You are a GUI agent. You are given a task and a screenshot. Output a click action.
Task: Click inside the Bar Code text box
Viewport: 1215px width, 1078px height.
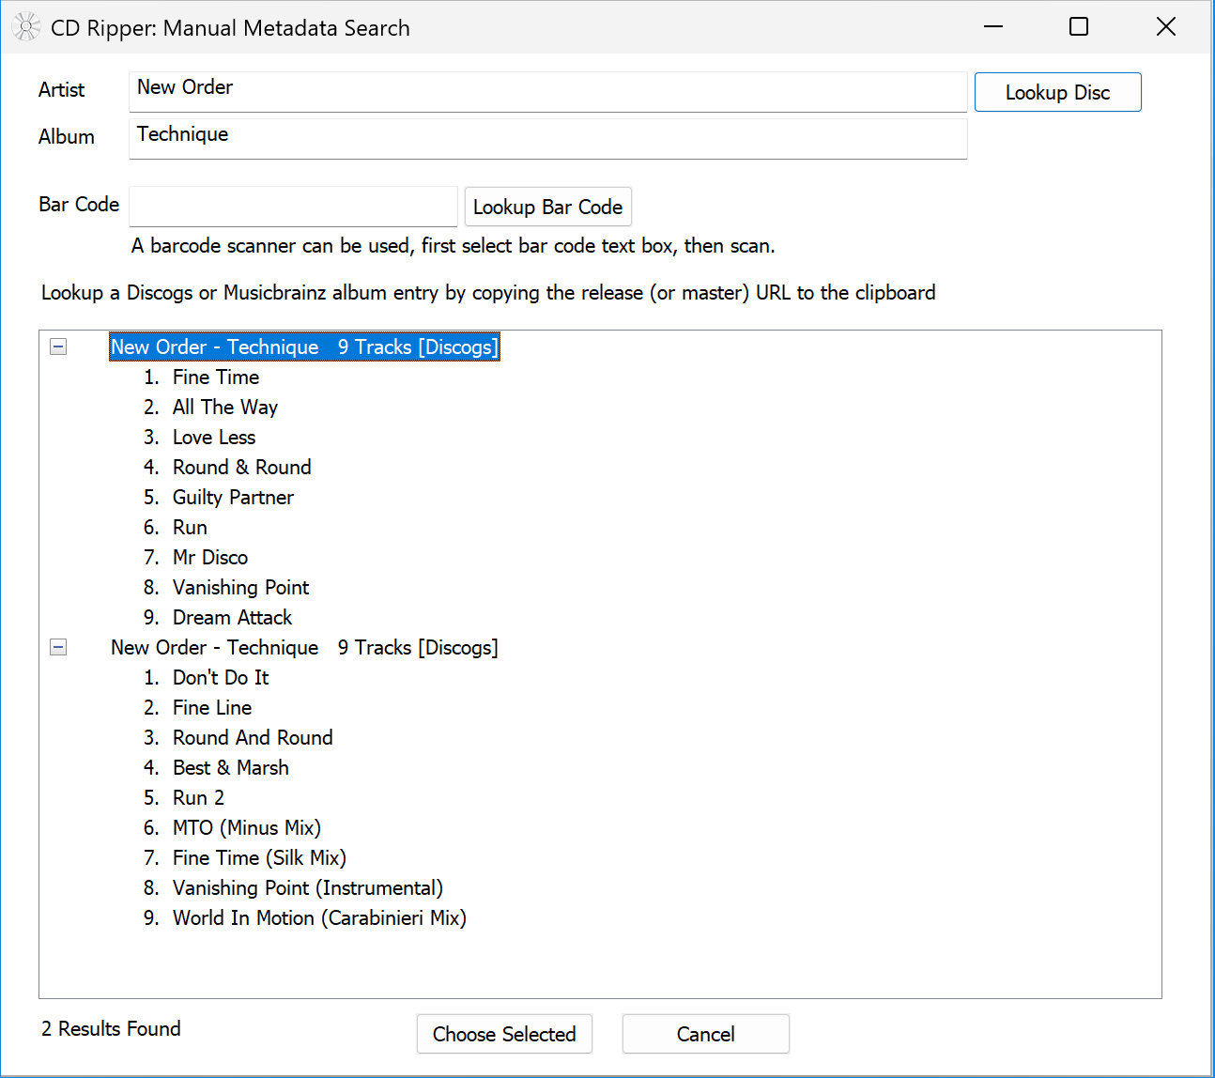[x=292, y=207]
